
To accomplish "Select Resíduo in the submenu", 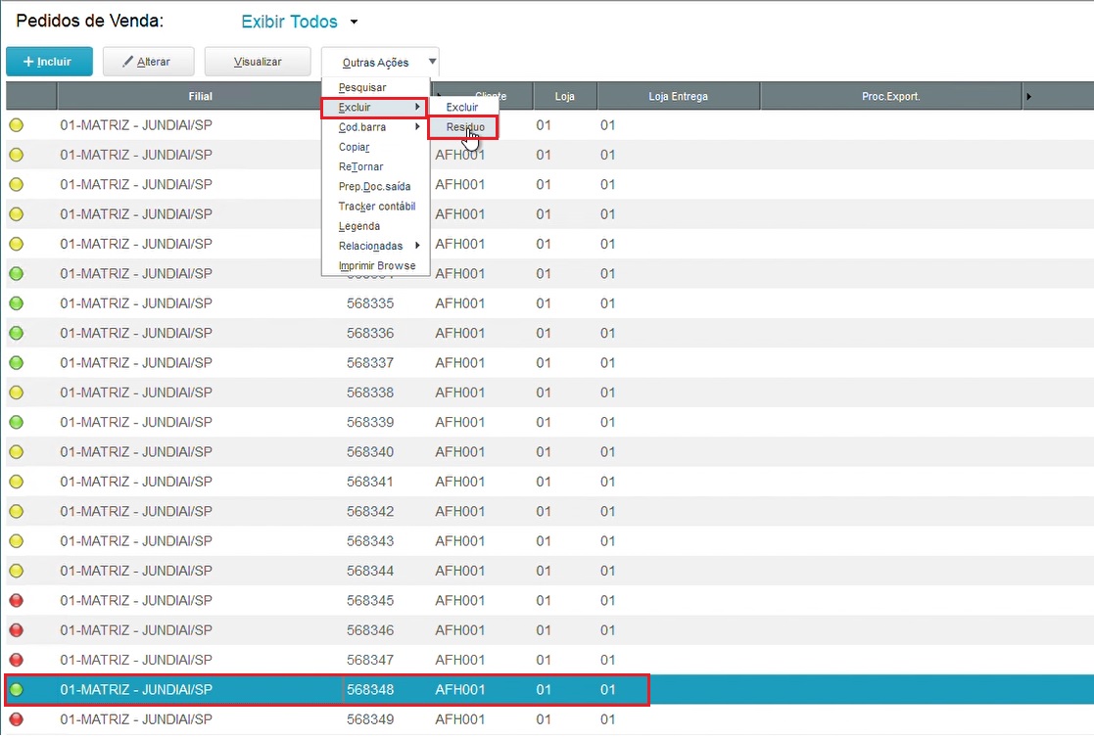I will pos(463,127).
